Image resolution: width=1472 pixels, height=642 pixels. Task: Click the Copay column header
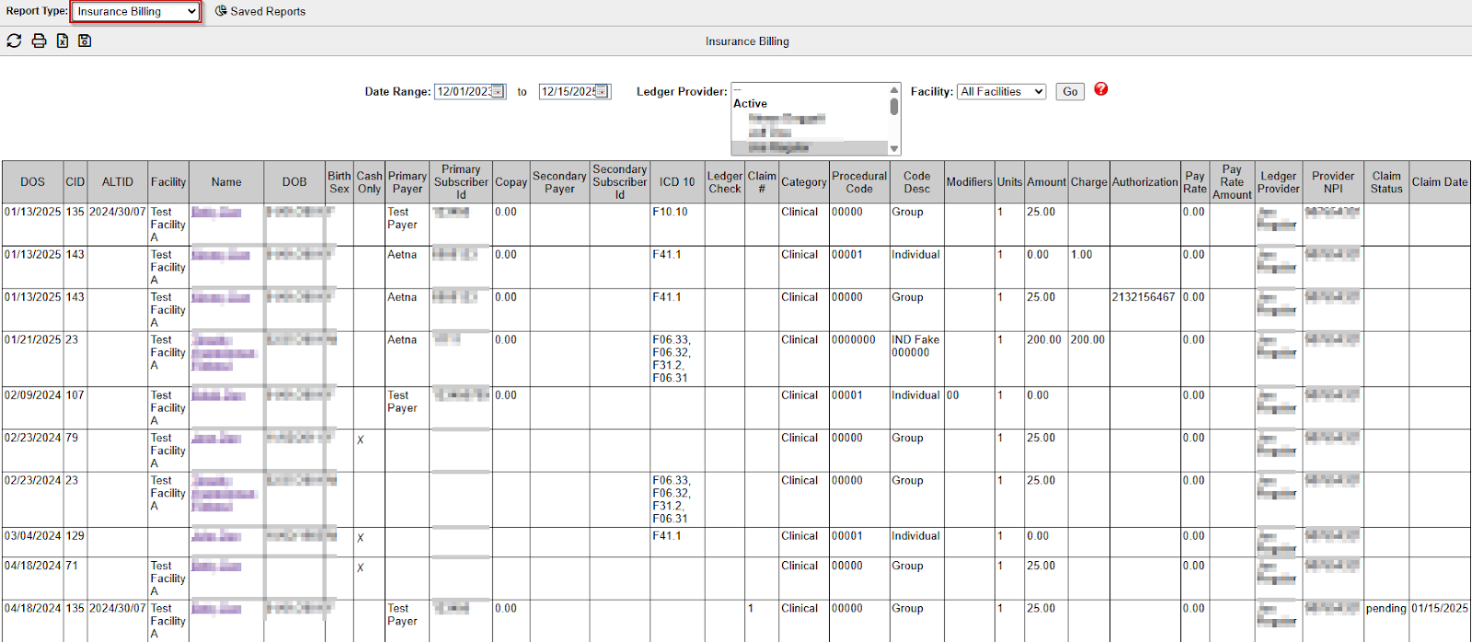[511, 182]
